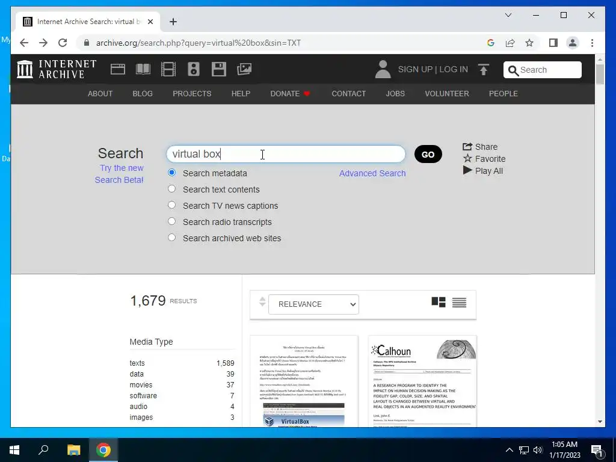The height and width of the screenshot is (462, 616).
Task: Select Search archived web sites option
Action: click(x=171, y=237)
